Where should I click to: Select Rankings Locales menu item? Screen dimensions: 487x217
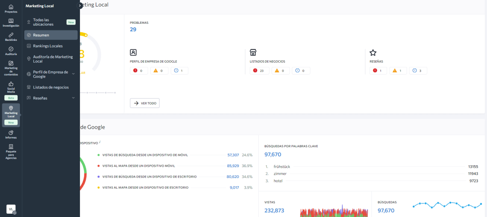point(48,46)
